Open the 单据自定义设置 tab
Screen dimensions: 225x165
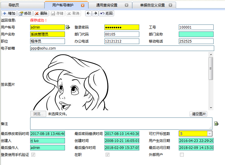[152, 5]
